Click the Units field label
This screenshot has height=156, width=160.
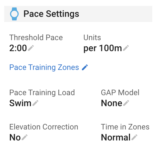pyautogui.click(x=92, y=38)
